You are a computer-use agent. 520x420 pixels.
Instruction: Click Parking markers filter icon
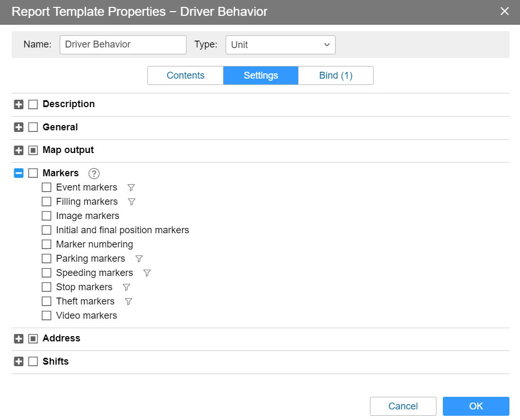pos(139,259)
